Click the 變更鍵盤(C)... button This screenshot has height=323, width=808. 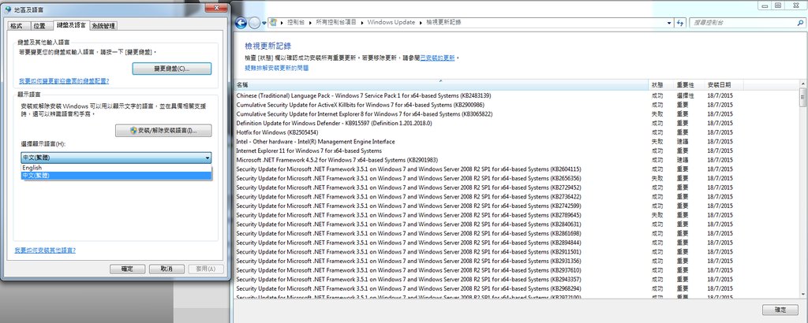[x=172, y=69]
